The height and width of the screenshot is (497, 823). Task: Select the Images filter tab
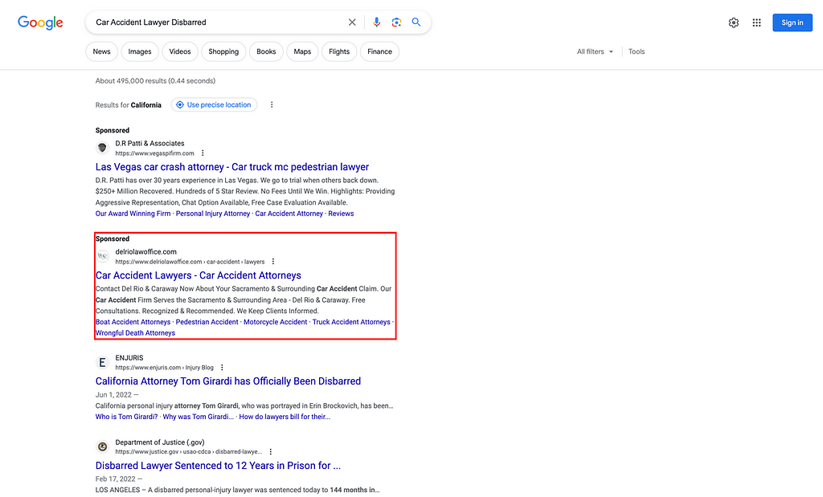coord(140,51)
